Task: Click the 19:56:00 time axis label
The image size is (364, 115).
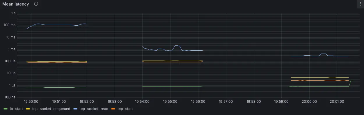Action: (198, 102)
